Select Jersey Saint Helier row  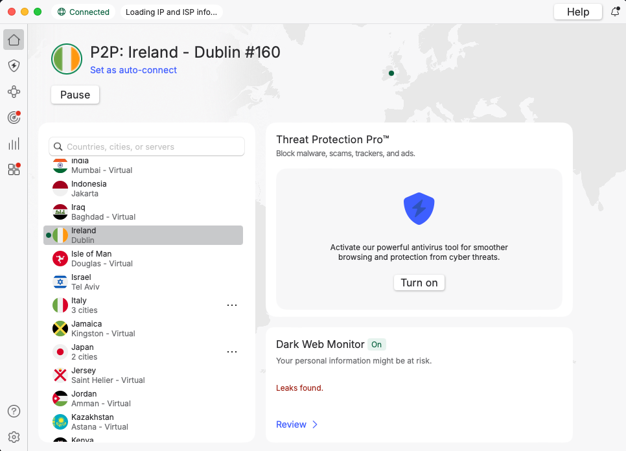click(143, 375)
